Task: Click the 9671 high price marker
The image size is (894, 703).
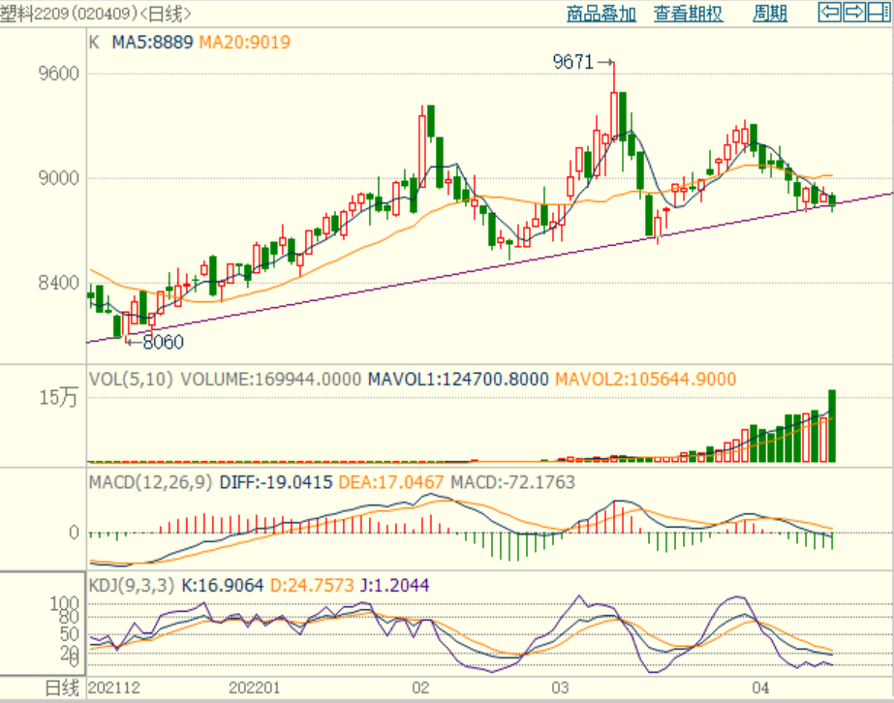Action: point(572,63)
